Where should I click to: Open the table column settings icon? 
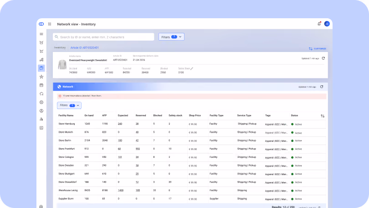coord(323,116)
